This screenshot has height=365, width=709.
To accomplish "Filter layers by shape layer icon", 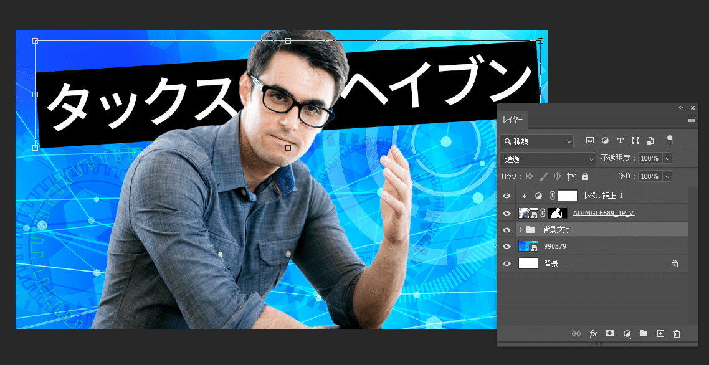I will tap(635, 141).
